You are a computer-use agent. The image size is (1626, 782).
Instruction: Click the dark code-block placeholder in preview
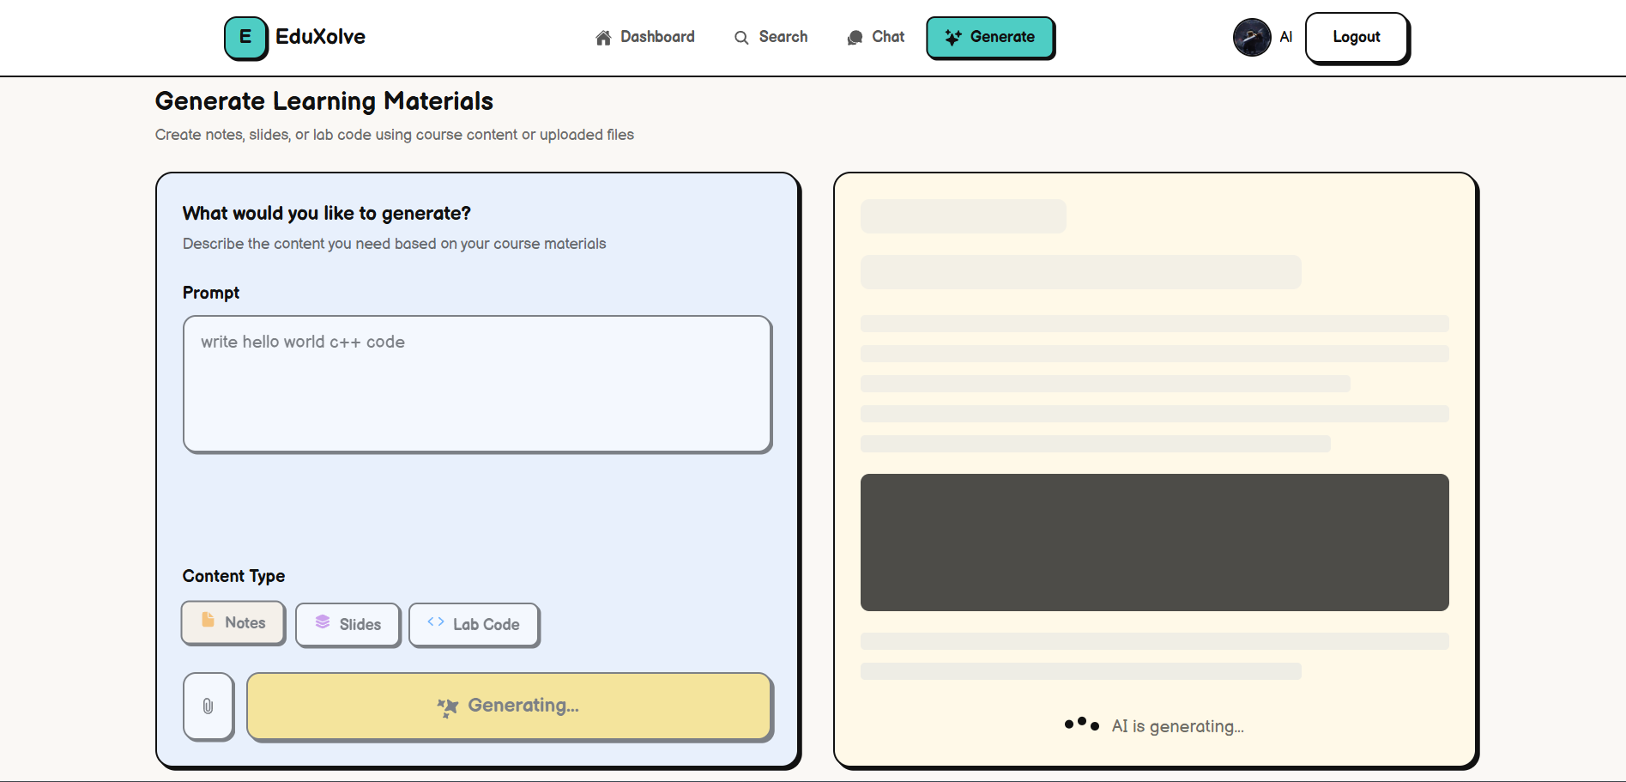click(1155, 543)
